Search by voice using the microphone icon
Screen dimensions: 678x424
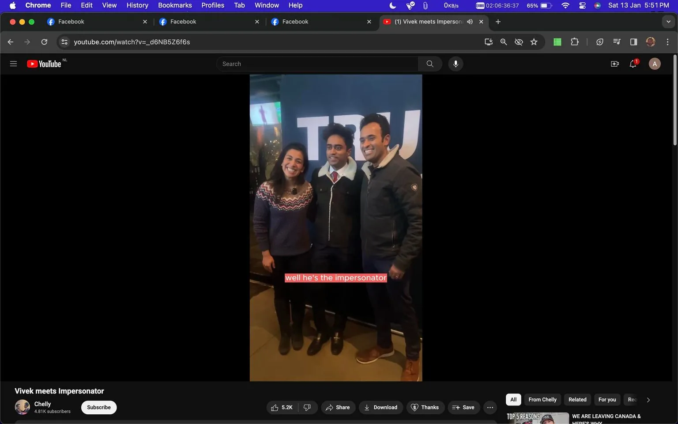point(455,64)
